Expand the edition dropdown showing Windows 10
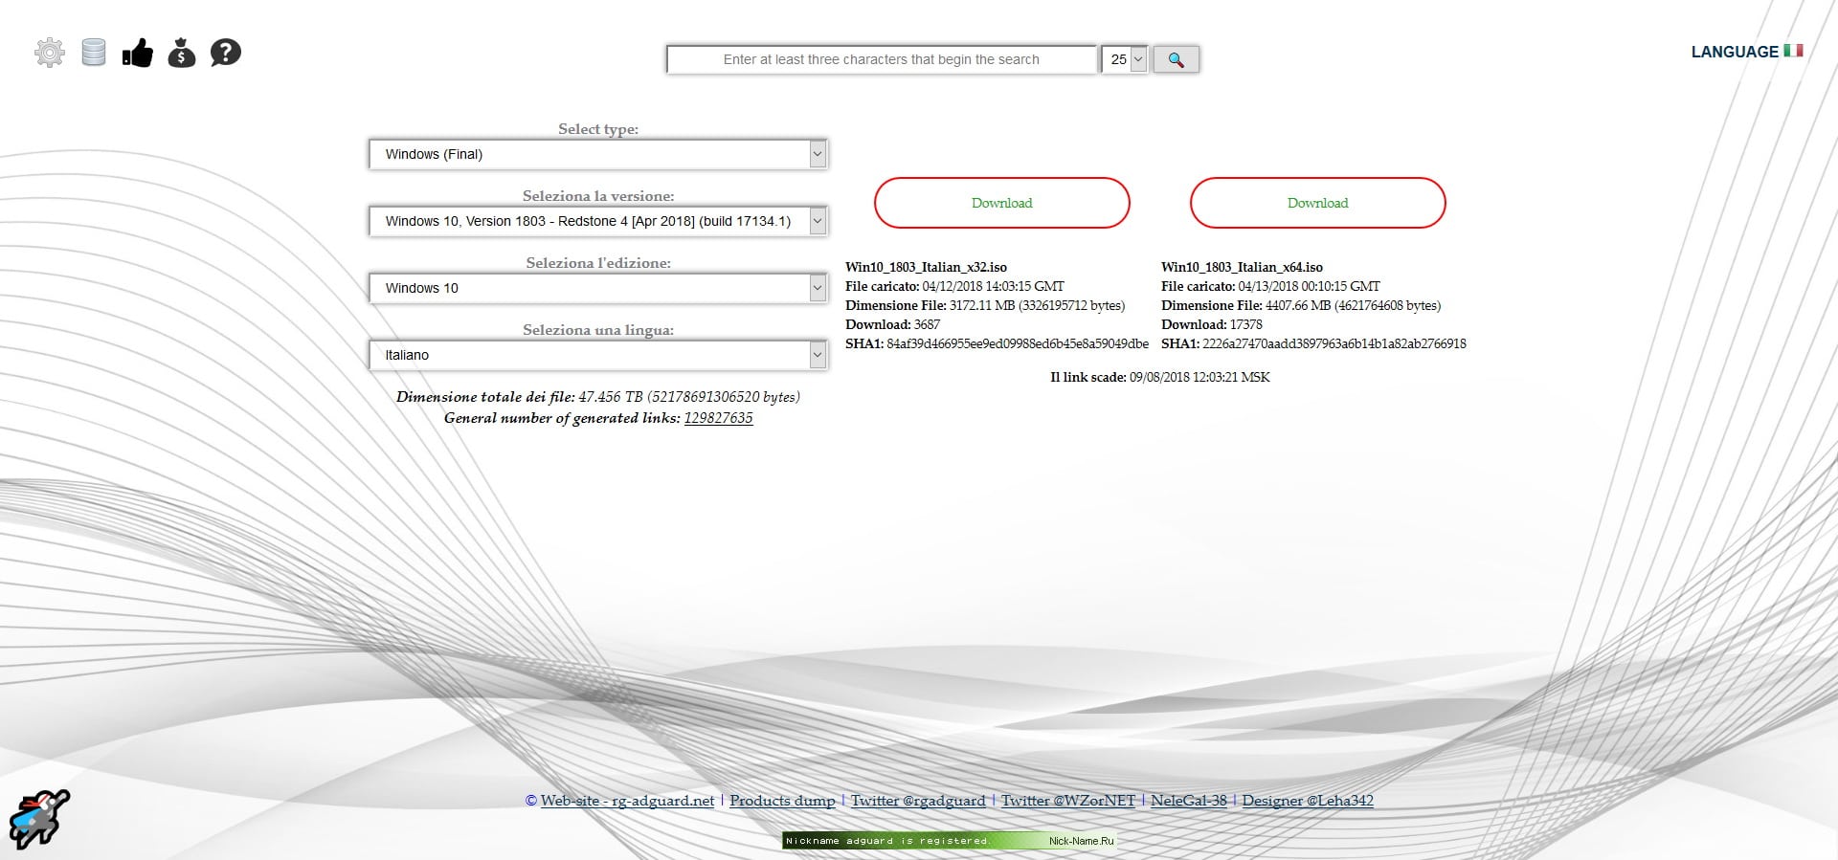Image resolution: width=1838 pixels, height=860 pixels. point(598,288)
